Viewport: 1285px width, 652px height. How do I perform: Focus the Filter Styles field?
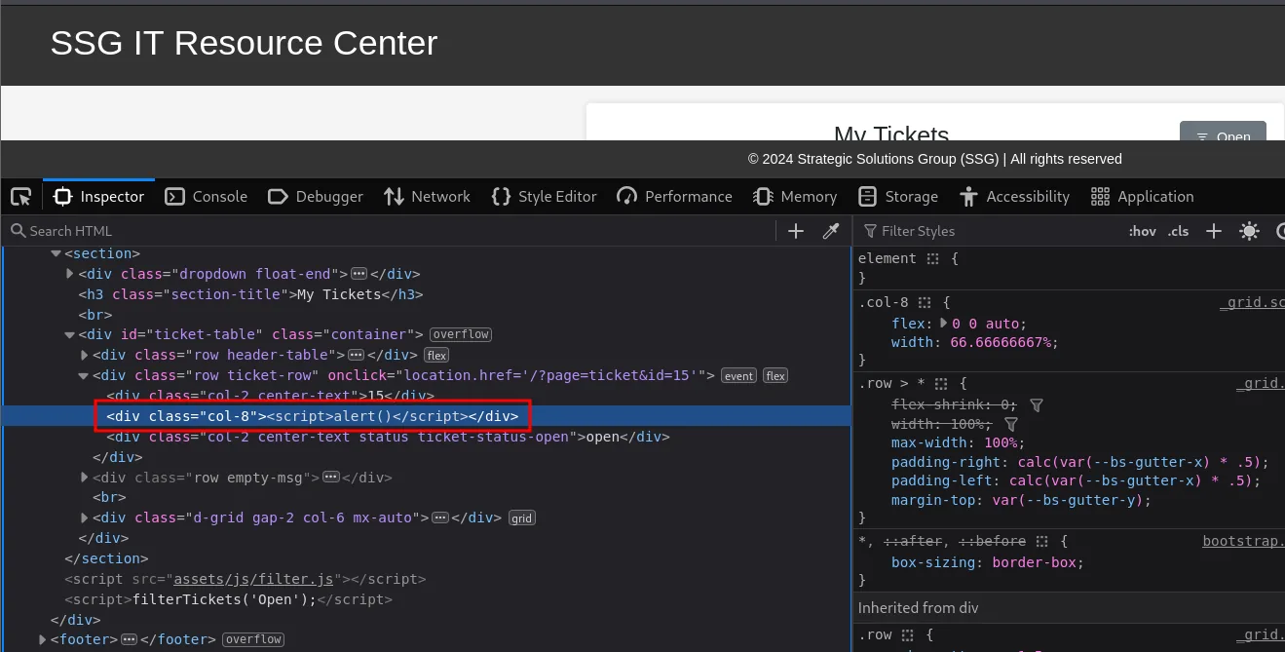(989, 231)
